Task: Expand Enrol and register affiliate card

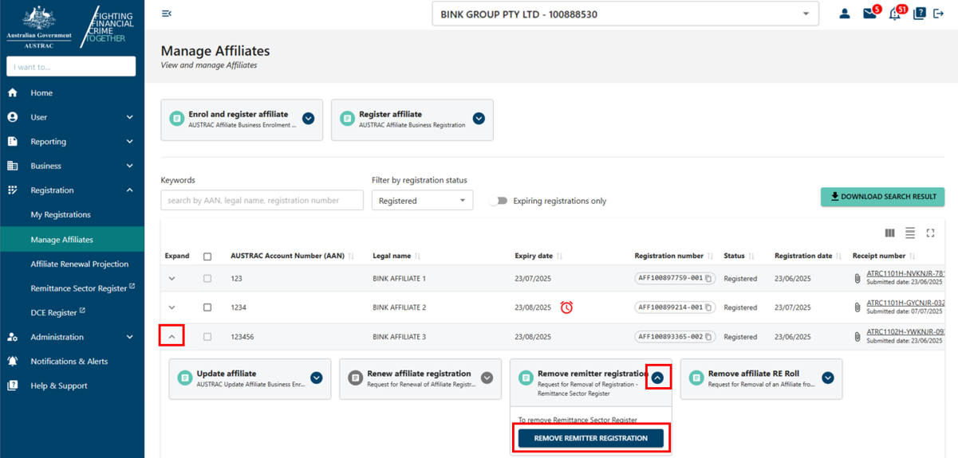Action: tap(309, 119)
